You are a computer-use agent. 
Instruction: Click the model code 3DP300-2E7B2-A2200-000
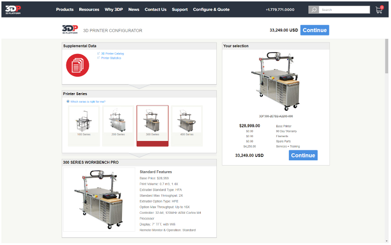point(276,116)
